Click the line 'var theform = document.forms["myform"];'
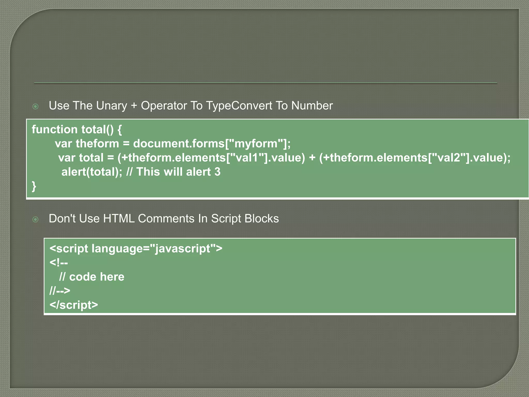 [x=173, y=143]
